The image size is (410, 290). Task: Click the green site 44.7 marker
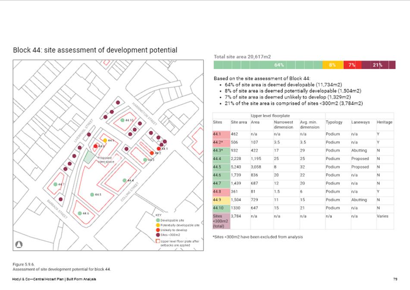click(x=56, y=184)
